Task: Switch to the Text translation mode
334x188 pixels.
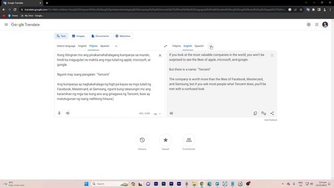Action: 62,36
